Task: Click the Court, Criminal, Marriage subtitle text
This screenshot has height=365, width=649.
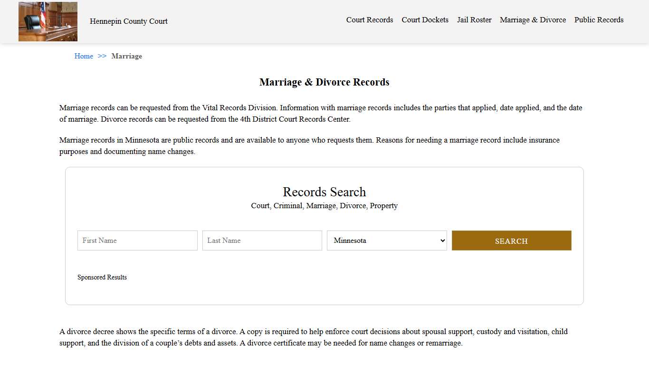Action: [324, 205]
